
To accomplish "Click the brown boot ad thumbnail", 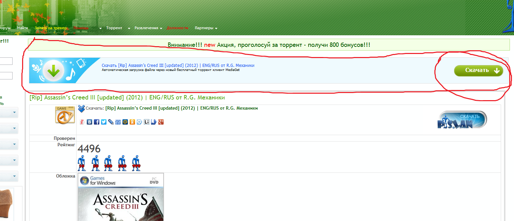I will click(x=7, y=204).
